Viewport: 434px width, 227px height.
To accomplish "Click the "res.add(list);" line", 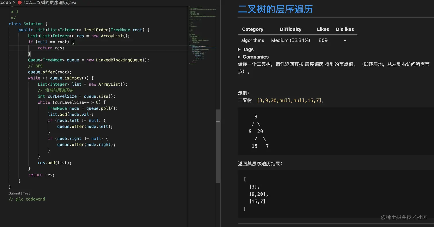I will 55,163.
